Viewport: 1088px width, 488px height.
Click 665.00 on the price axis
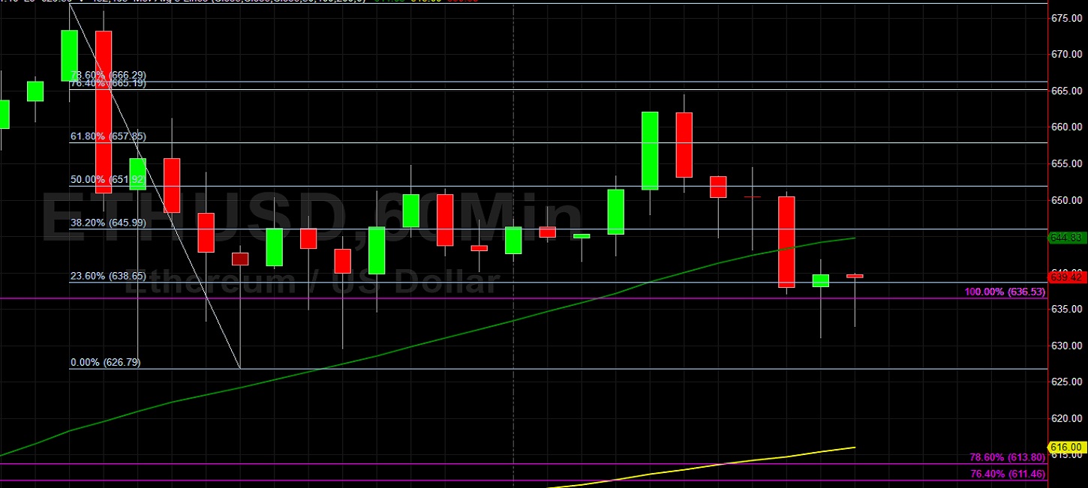(1065, 91)
